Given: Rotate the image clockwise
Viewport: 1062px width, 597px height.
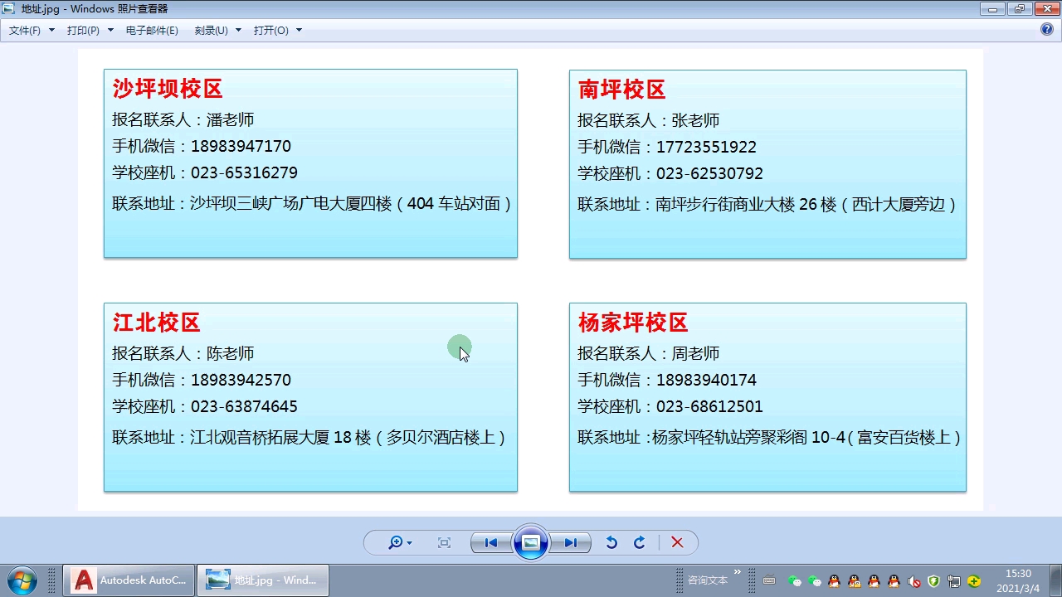Looking at the screenshot, I should pos(640,542).
